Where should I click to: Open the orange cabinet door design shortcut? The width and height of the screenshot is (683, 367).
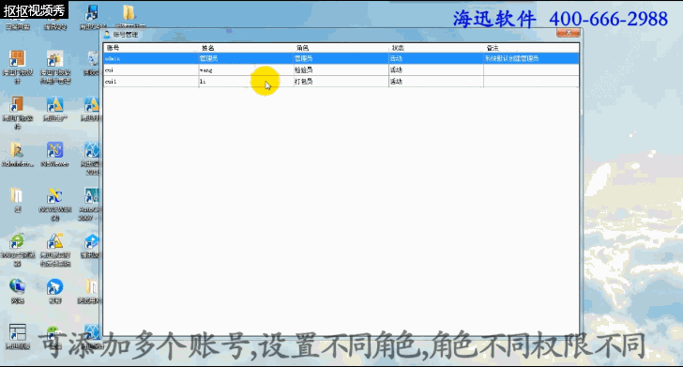[x=17, y=67]
